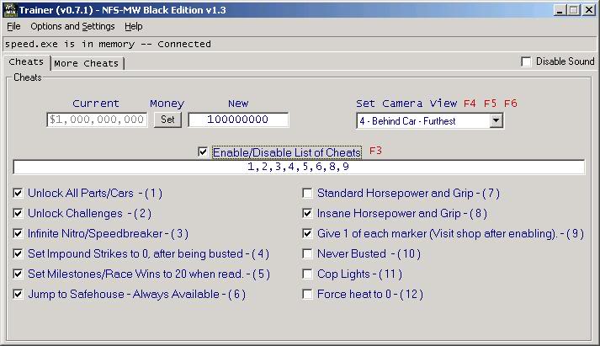The width and height of the screenshot is (600, 346).
Task: Click the red F4 hotkey label
Action: [x=470, y=104]
